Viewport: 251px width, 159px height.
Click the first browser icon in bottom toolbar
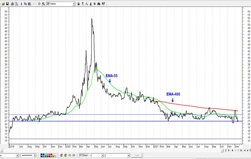tap(61, 155)
